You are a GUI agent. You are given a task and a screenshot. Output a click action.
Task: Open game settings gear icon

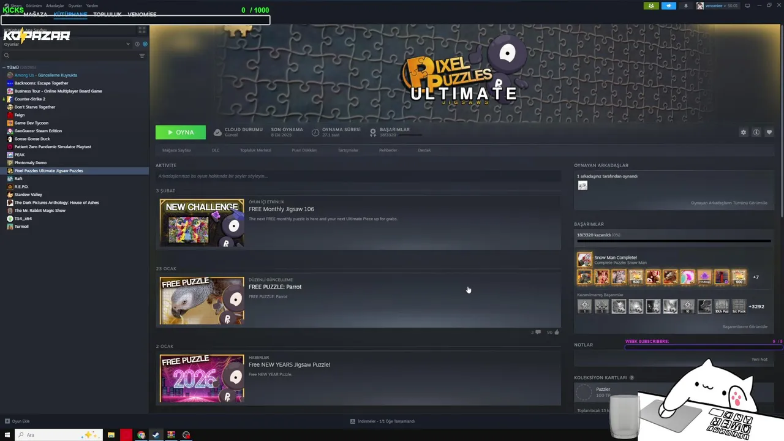[744, 132]
